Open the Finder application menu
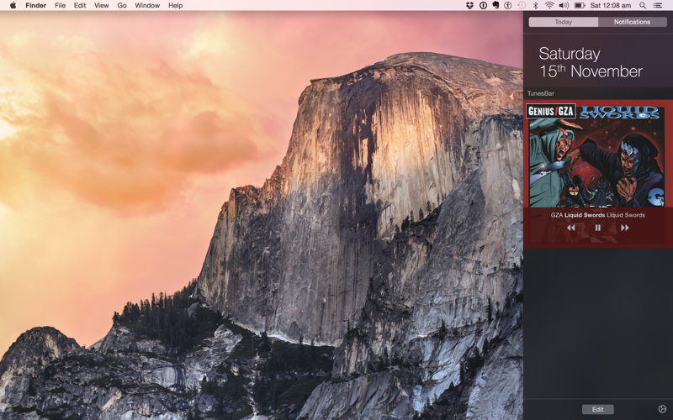The width and height of the screenshot is (673, 420). (35, 6)
